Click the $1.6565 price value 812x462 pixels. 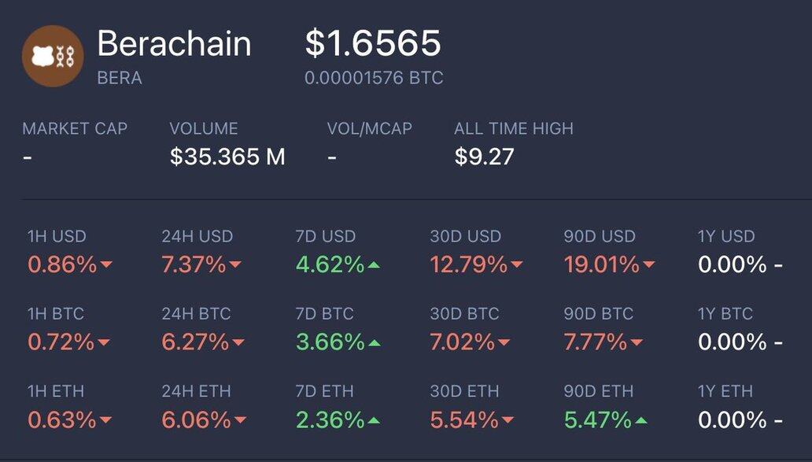[x=373, y=44]
